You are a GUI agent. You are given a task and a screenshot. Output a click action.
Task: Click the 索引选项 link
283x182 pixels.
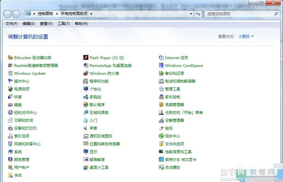[x=22, y=136]
